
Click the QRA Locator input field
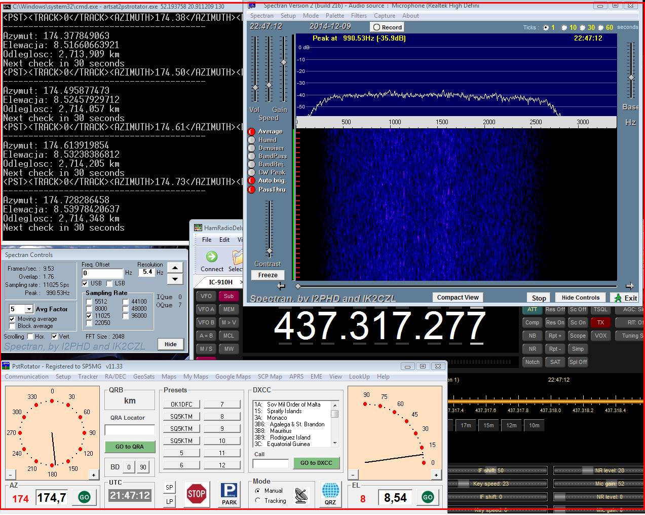[130, 430]
